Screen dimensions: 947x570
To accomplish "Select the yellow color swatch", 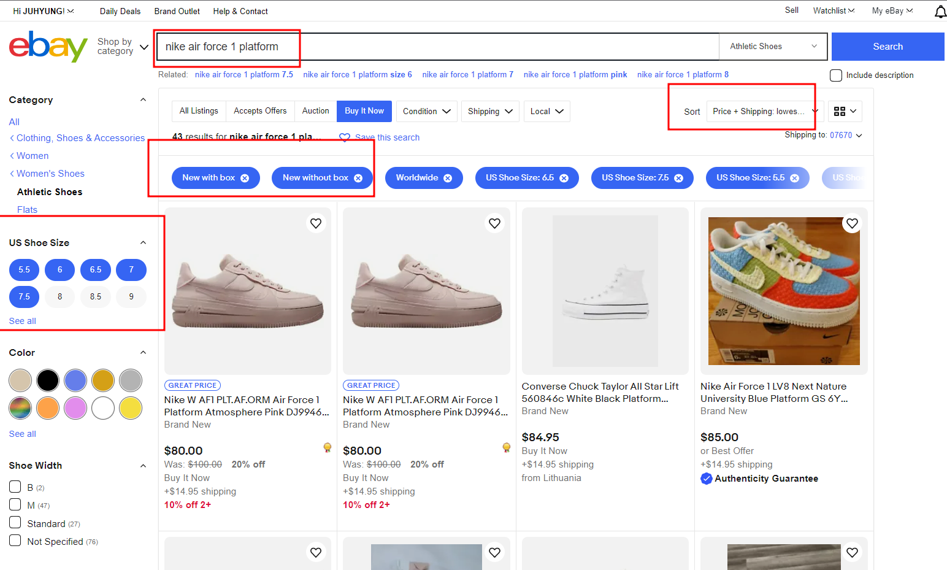I will (x=131, y=408).
